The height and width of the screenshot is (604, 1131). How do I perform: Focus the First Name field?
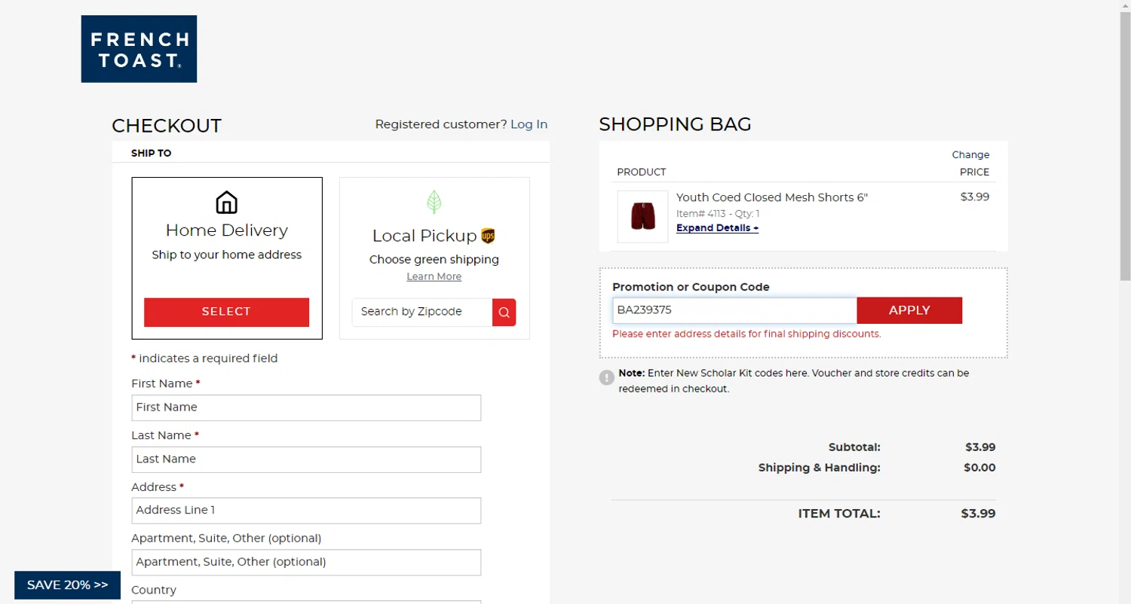[x=306, y=407]
